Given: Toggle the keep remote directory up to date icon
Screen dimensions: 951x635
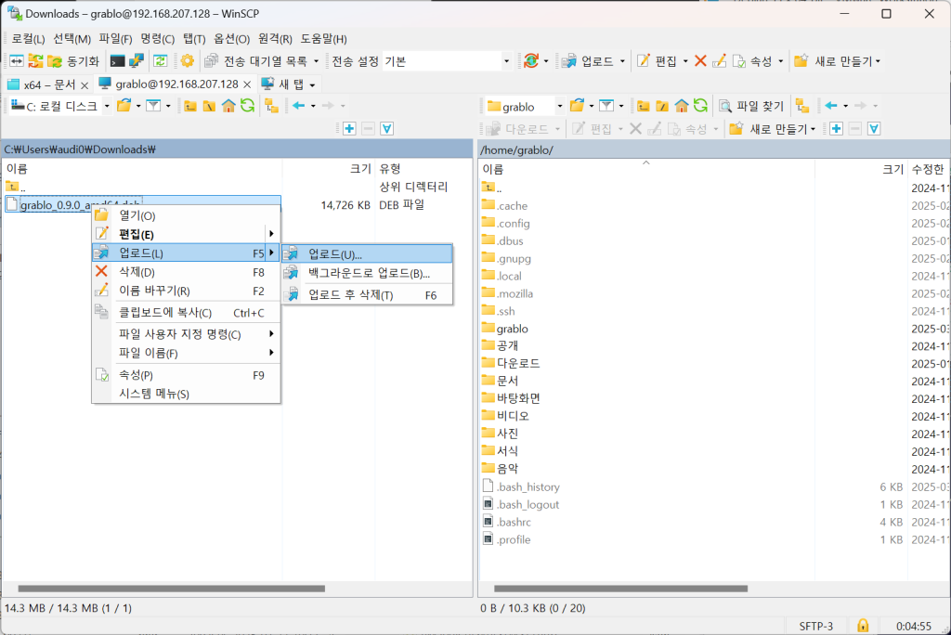Looking at the screenshot, I should (160, 61).
